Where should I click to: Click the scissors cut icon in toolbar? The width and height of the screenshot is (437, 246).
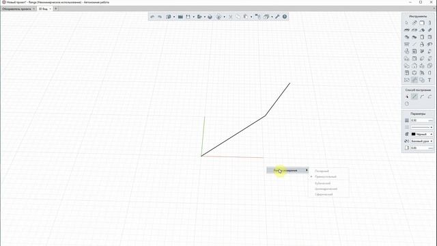point(231,16)
